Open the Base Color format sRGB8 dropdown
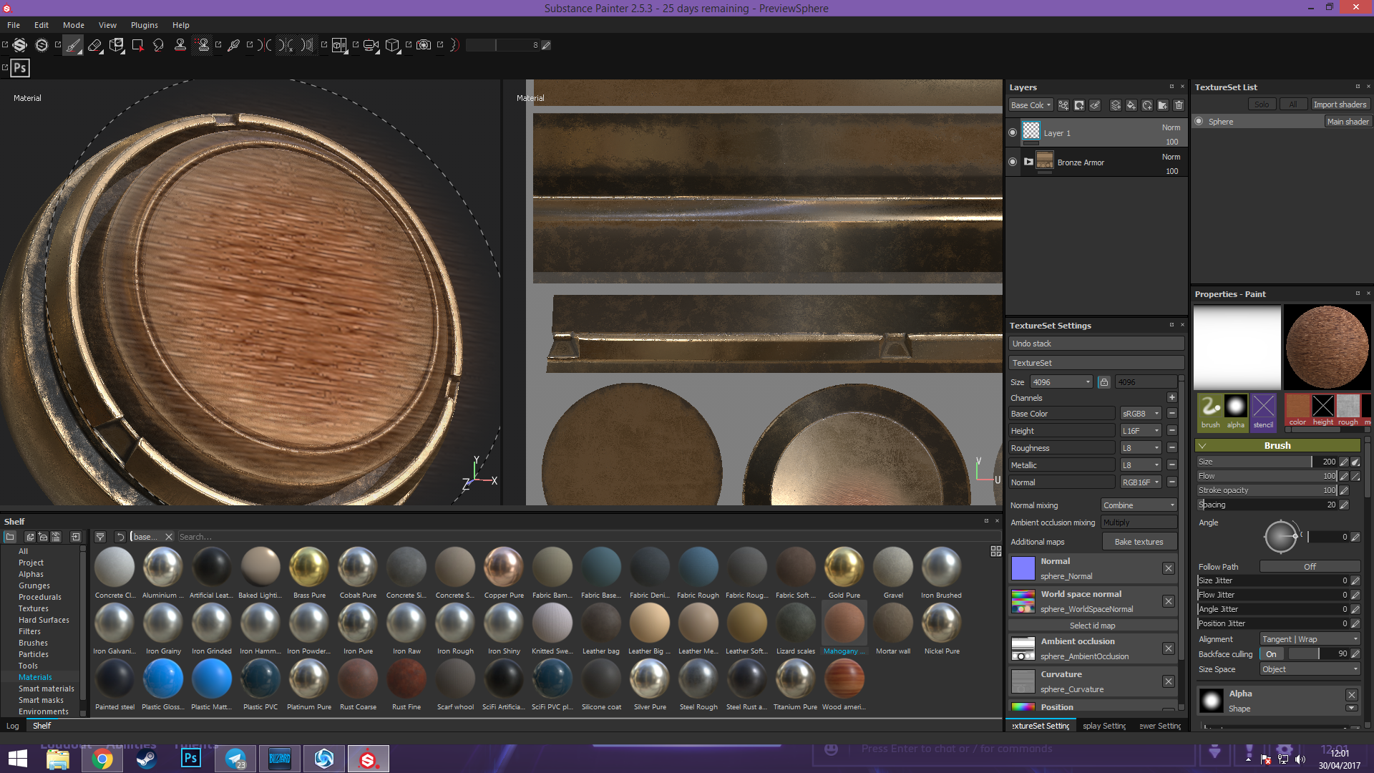Image resolution: width=1374 pixels, height=773 pixels. (x=1140, y=414)
